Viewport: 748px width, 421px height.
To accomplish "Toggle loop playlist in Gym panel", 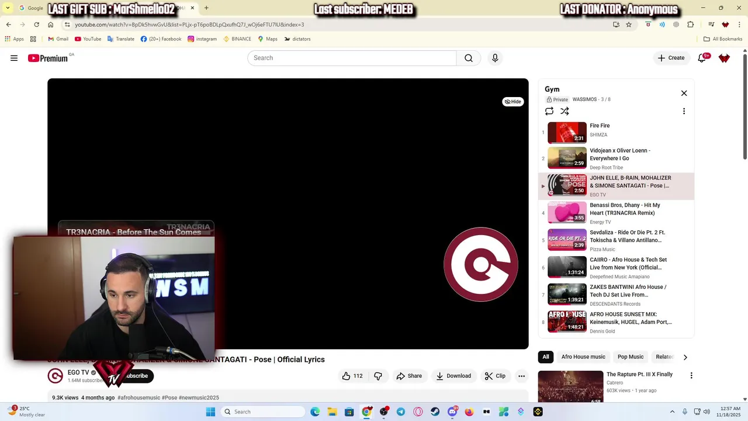I will [x=549, y=111].
